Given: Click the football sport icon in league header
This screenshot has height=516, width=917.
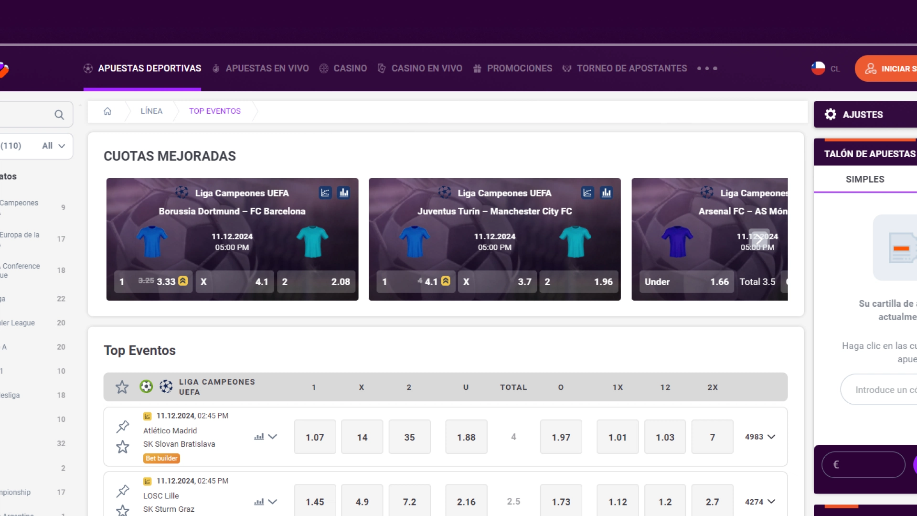Looking at the screenshot, I should point(146,387).
